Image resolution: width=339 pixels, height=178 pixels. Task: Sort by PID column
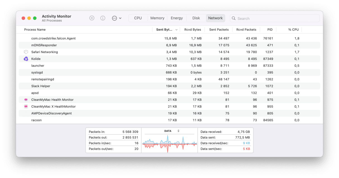point(270,29)
